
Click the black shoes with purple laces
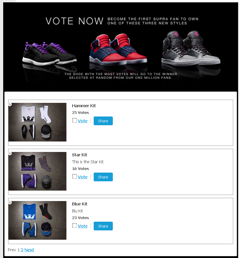pos(49,54)
